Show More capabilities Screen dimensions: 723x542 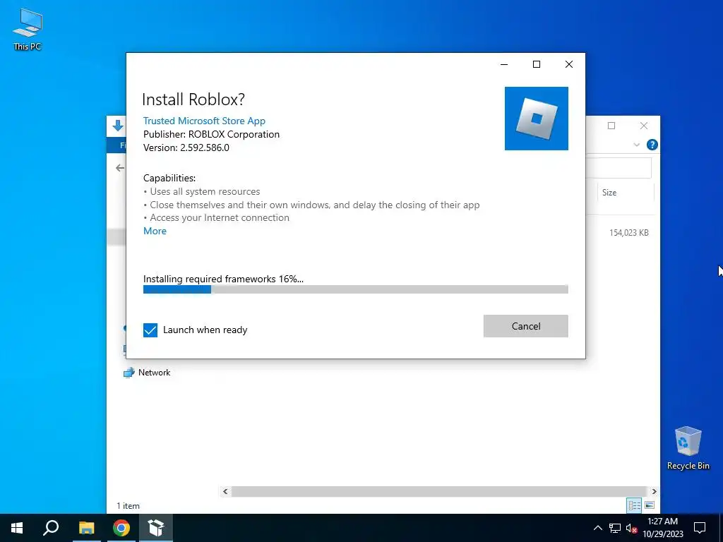155,231
